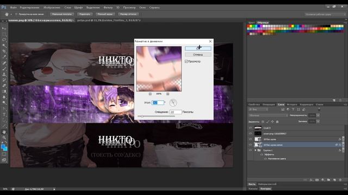Click the Подогнать button
The height and width of the screenshot is (195, 348).
click(85, 14)
